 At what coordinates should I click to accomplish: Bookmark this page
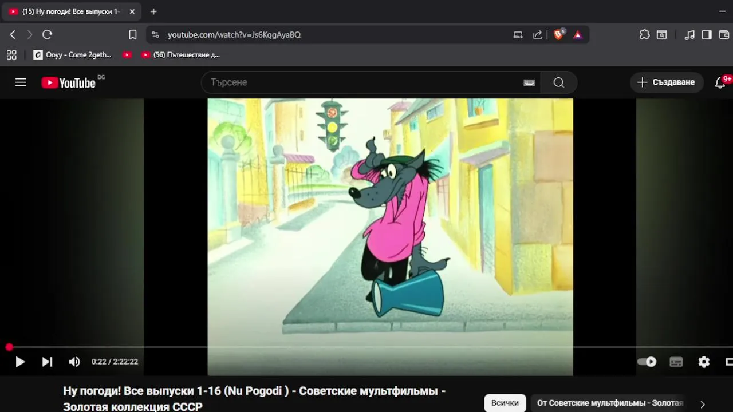[132, 35]
